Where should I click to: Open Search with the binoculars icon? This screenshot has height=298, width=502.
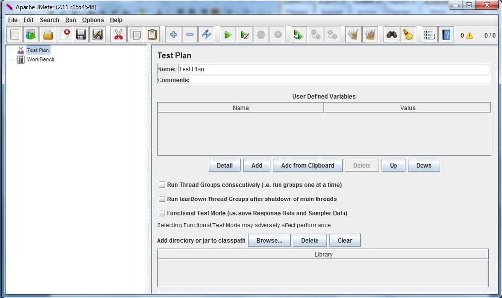[392, 34]
